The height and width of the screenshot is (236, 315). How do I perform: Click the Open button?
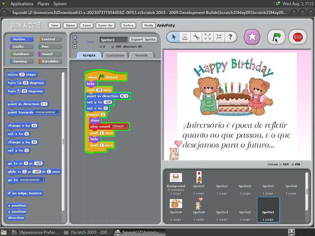(x=70, y=25)
